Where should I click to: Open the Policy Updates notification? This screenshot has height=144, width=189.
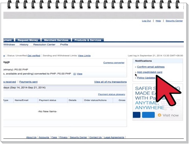pyautogui.click(x=146, y=78)
